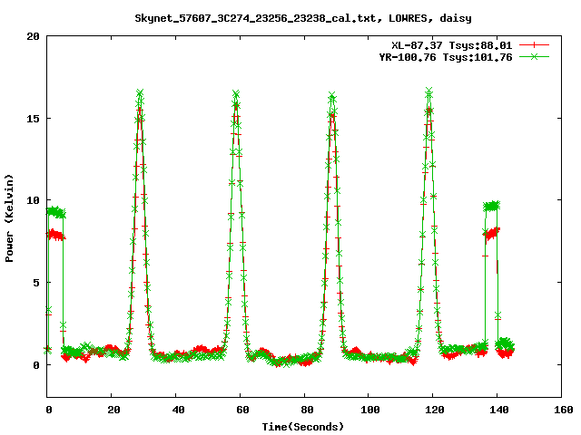
Task: Click the x-axis tick label 60
Action: point(242,410)
